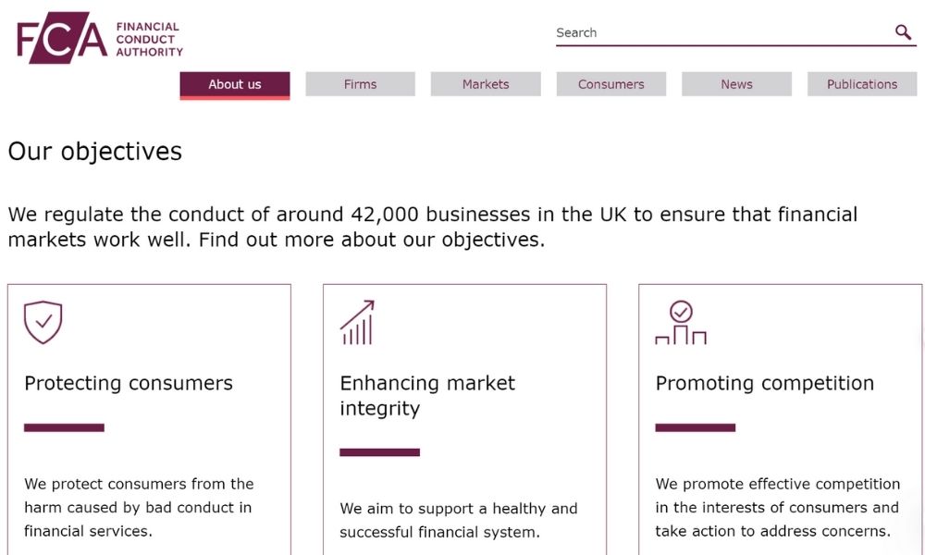Navigate to Publications
Image resolution: width=925 pixels, height=555 pixels.
[861, 84]
